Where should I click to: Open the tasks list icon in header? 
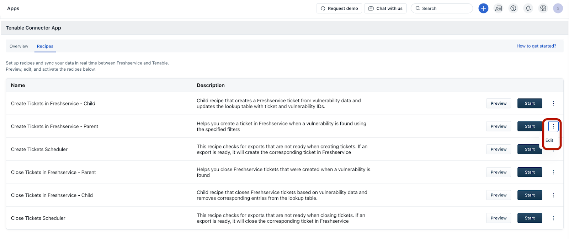(x=499, y=8)
